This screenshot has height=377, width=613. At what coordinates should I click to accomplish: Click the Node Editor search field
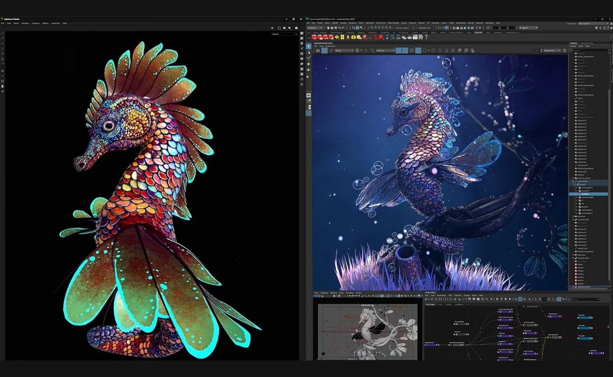pos(585,299)
